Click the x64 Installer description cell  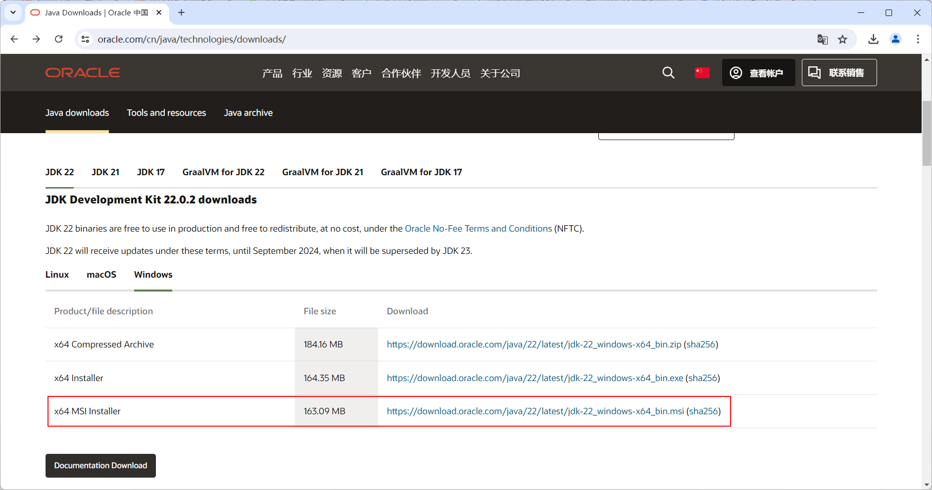[170, 378]
